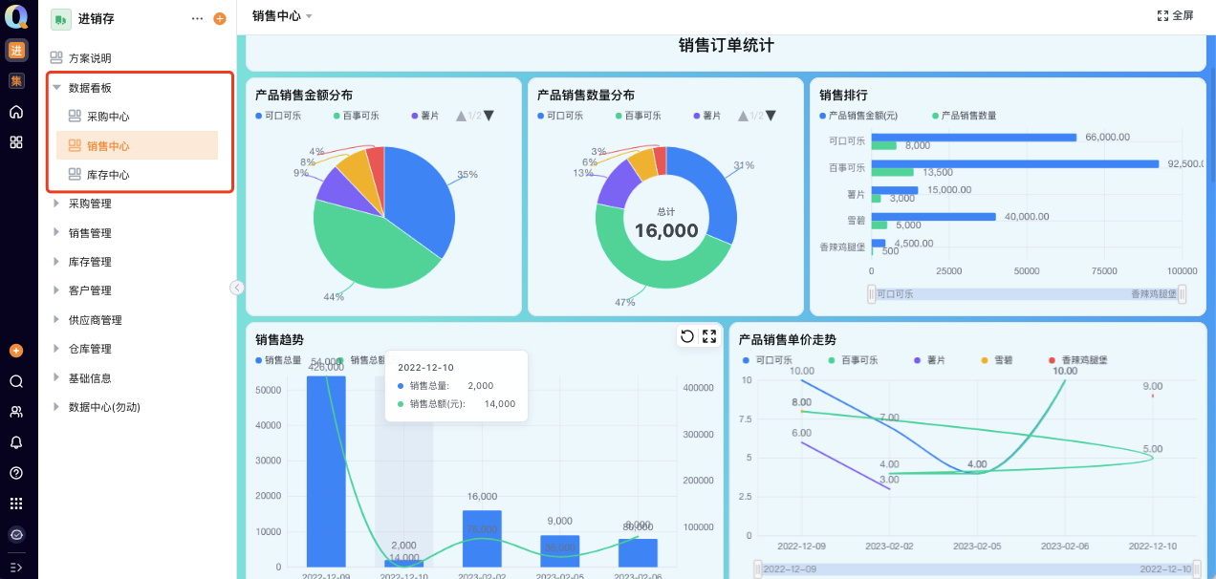The width and height of the screenshot is (1216, 579).
Task: Select 采购中心 dashboard
Action: [x=108, y=117]
